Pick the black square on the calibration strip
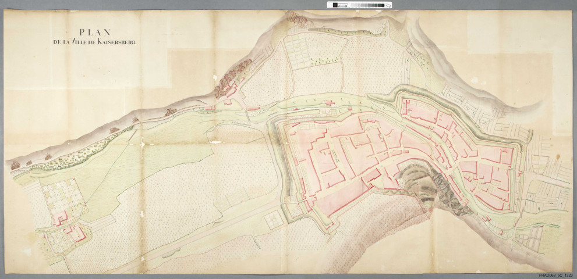Screen dimensions: 577x279 pyautogui.click(x=336, y=5)
